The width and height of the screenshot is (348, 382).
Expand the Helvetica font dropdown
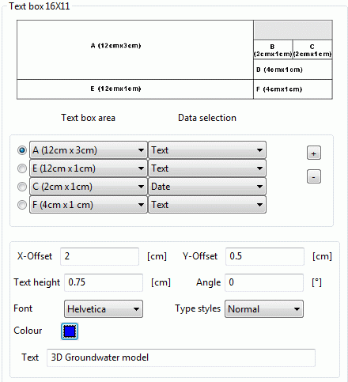104,308
